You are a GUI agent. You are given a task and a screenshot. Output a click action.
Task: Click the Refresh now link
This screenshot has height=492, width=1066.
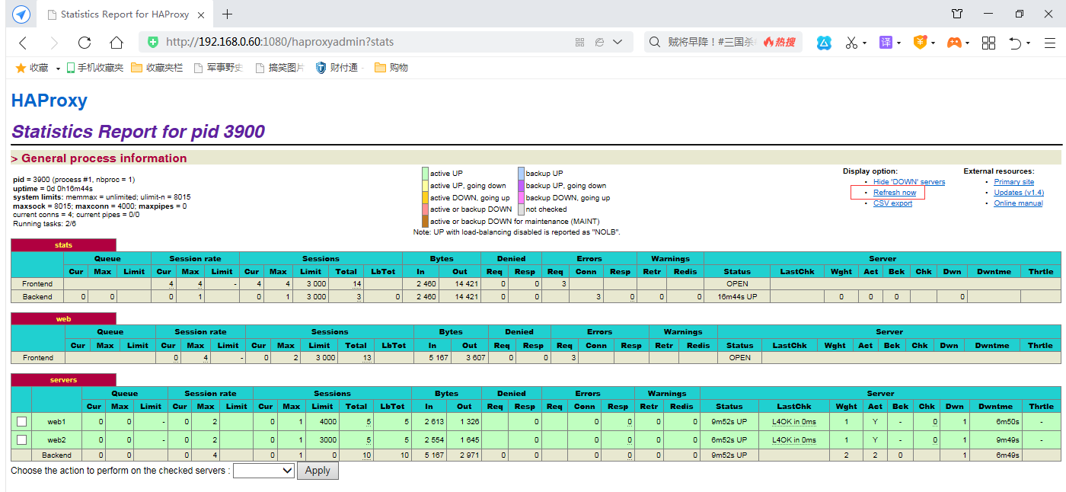click(895, 193)
